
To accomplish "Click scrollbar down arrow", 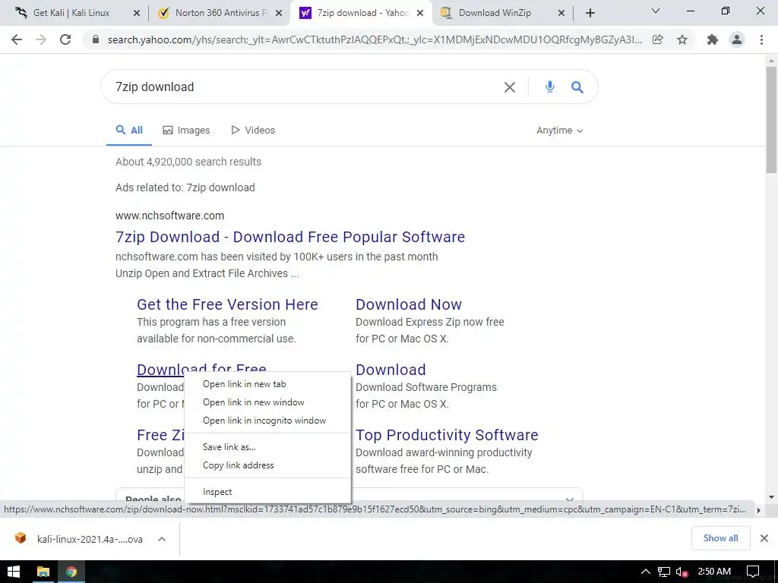I will [771, 497].
